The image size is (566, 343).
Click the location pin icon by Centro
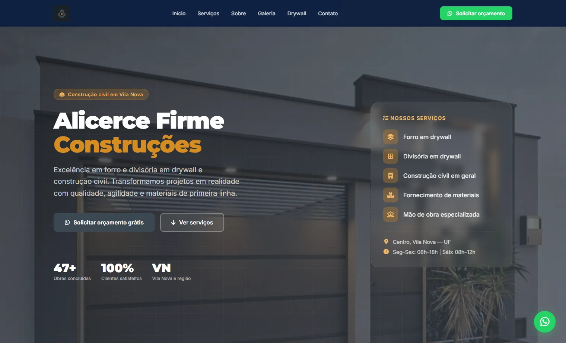tap(386, 242)
